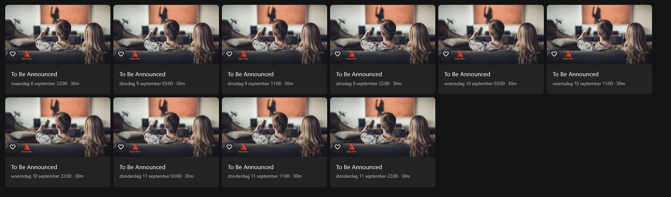Viewport: 671px width, 197px height.
Task: Open thumbnail for donderdag 11 september 22:00
Action: (383, 127)
